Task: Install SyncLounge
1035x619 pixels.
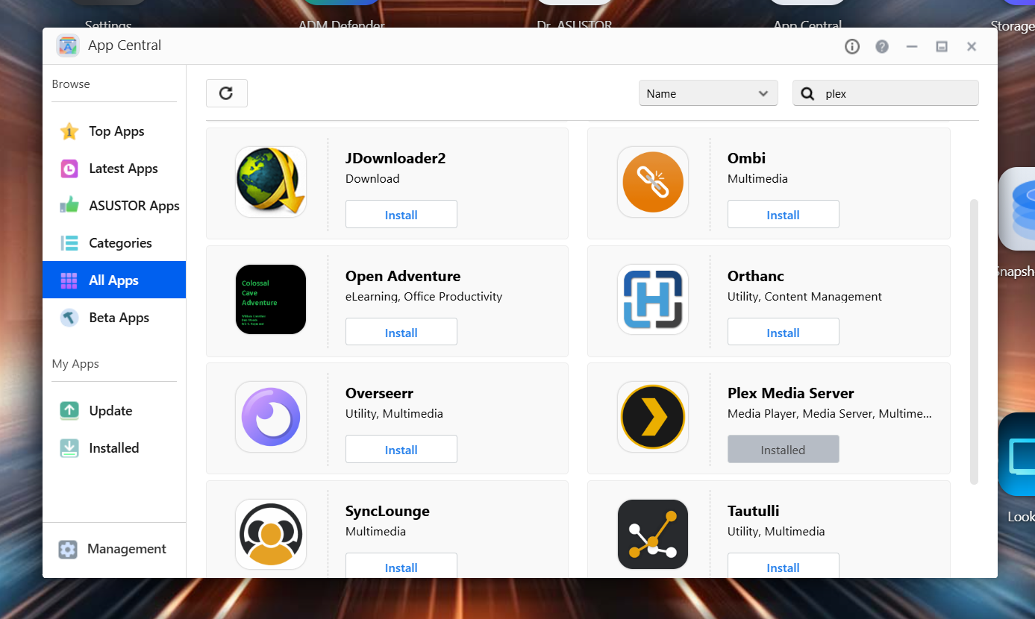Action: 401,567
